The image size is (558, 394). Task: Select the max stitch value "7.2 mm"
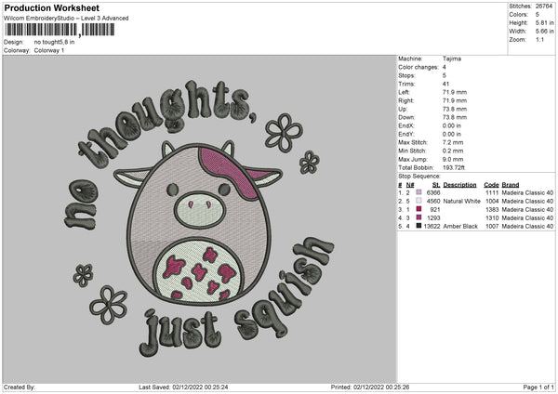453,142
